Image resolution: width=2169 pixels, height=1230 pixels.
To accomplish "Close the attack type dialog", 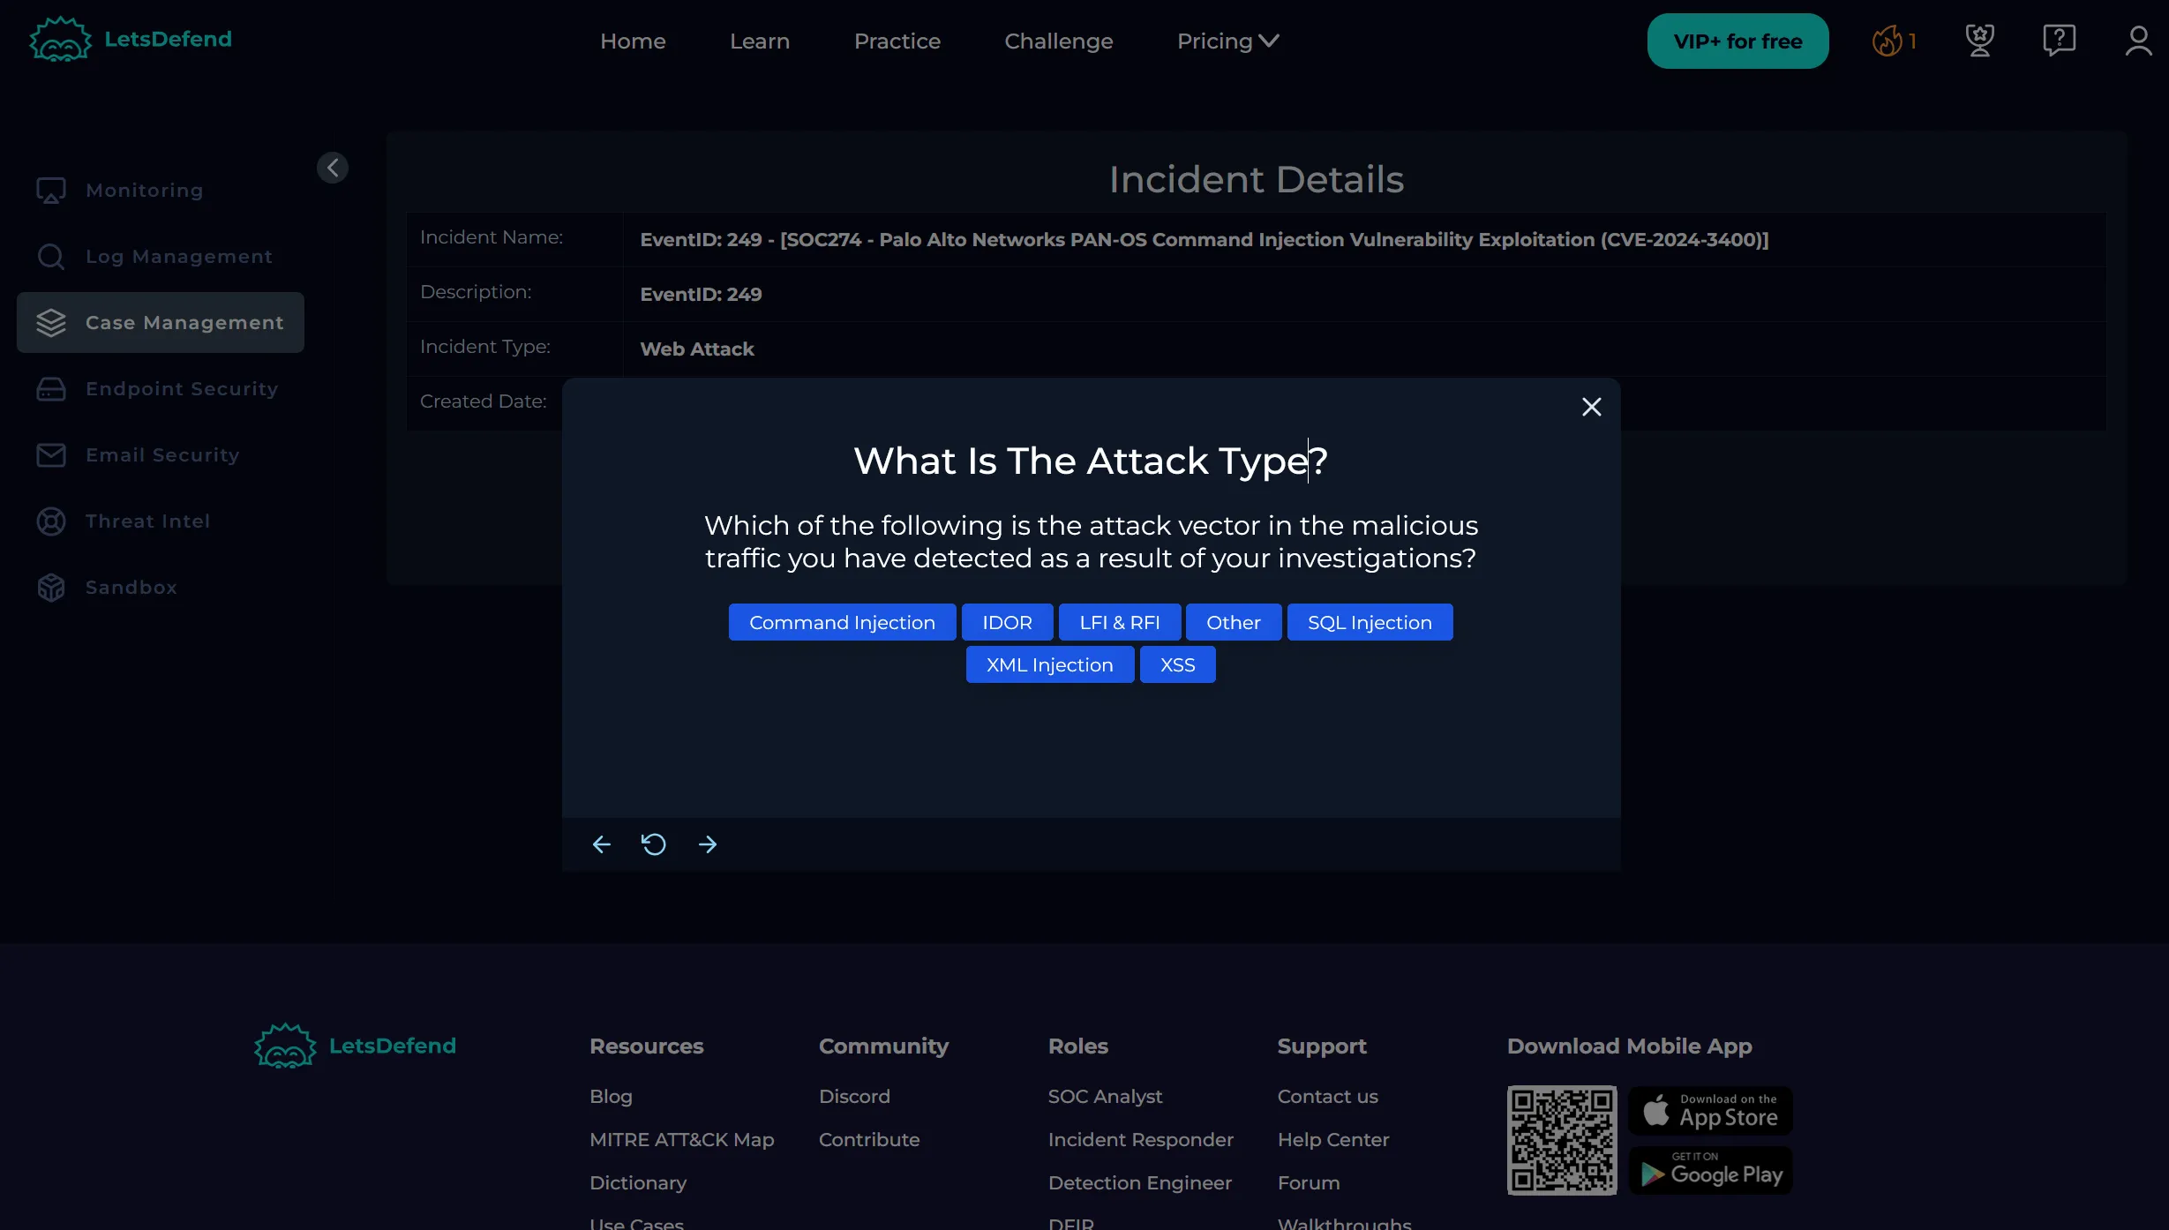I will pyautogui.click(x=1591, y=407).
